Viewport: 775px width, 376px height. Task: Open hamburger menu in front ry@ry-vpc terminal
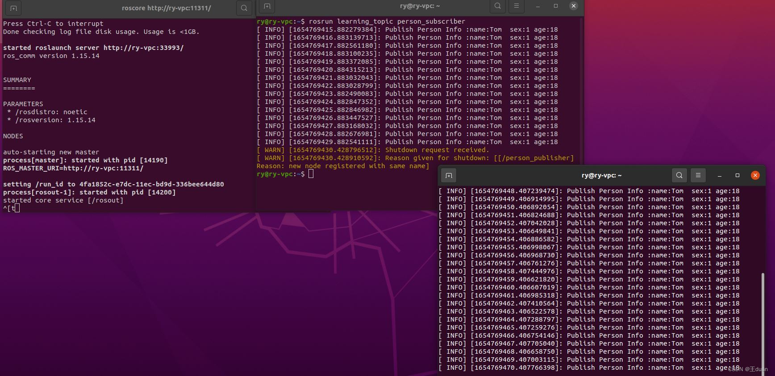click(698, 175)
